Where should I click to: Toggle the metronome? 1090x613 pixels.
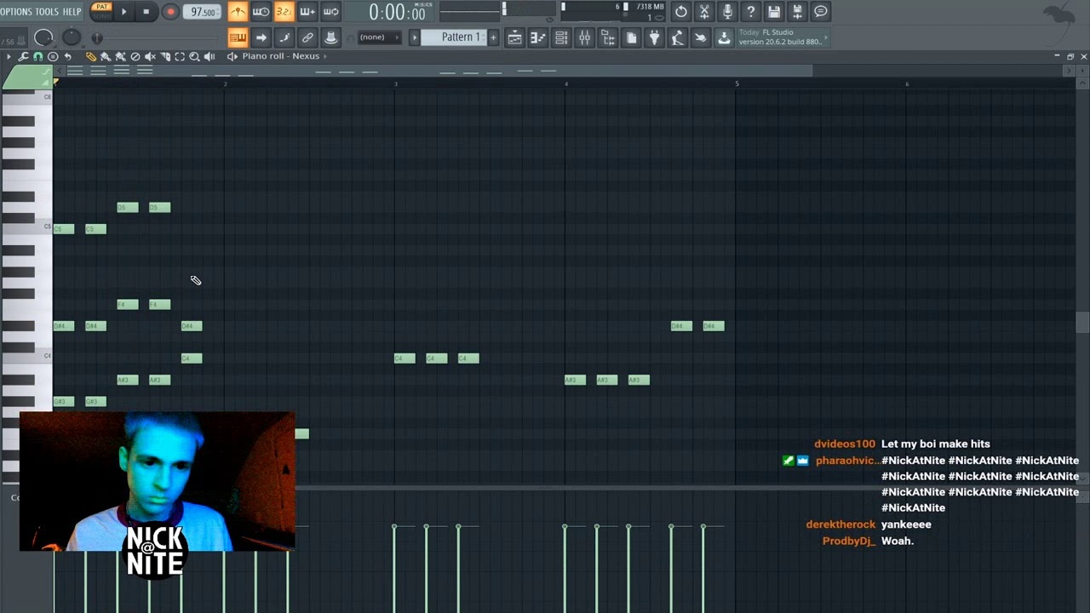[x=238, y=12]
